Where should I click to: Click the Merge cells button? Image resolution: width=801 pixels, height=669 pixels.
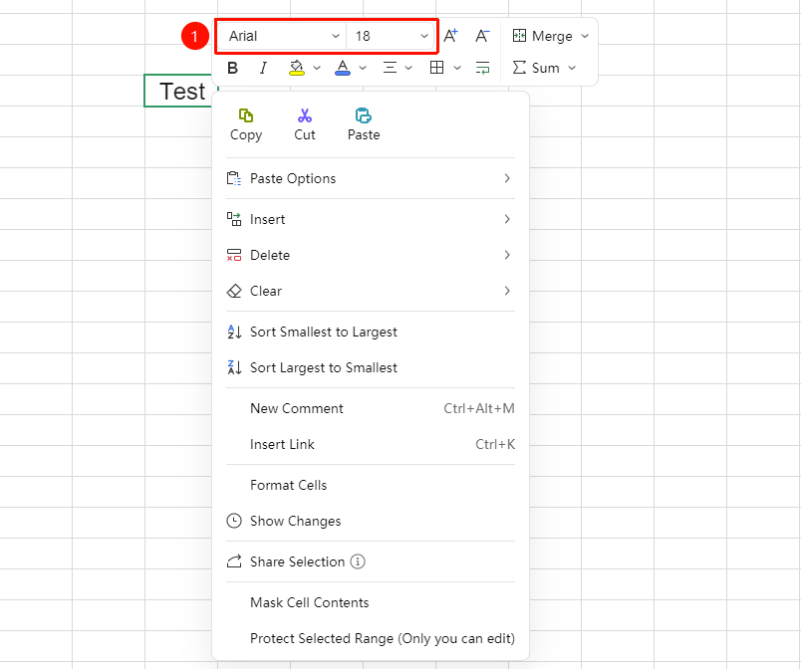pyautogui.click(x=543, y=36)
